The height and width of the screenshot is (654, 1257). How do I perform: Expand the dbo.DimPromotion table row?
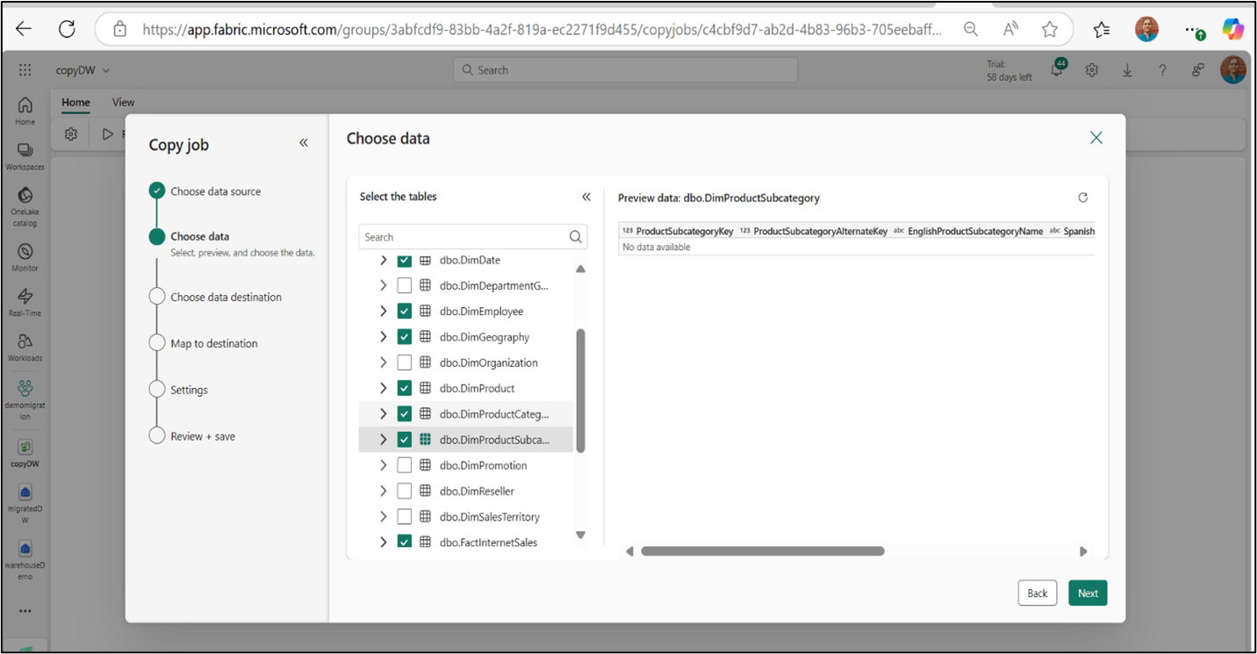tap(383, 465)
